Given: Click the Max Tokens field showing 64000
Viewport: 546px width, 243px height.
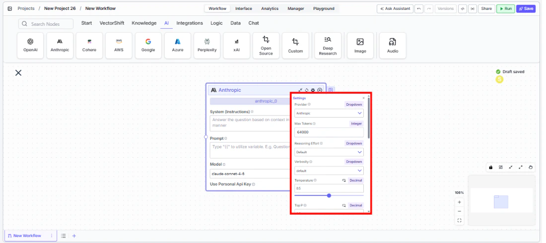Looking at the screenshot, I should (329, 132).
